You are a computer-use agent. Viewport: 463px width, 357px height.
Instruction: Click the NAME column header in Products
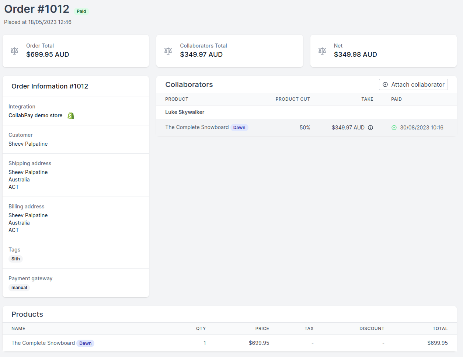point(18,329)
